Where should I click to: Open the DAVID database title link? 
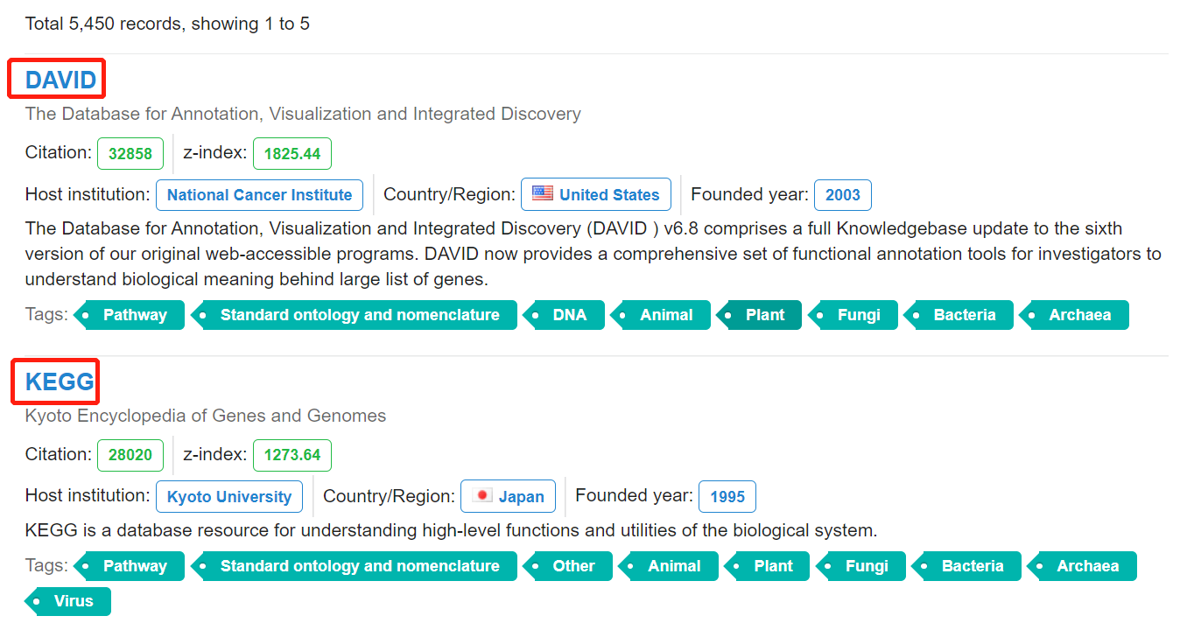[x=60, y=80]
